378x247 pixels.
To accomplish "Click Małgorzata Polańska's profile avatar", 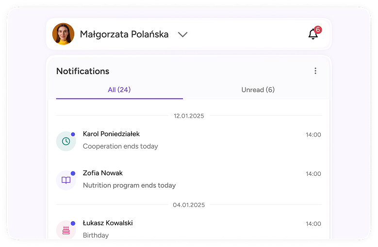I will (63, 34).
